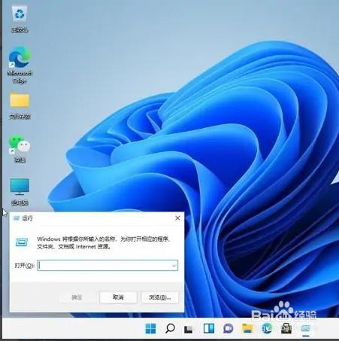Screen dimensions: 339x341
Task: Open Task View on the taskbar
Action: [x=189, y=329]
